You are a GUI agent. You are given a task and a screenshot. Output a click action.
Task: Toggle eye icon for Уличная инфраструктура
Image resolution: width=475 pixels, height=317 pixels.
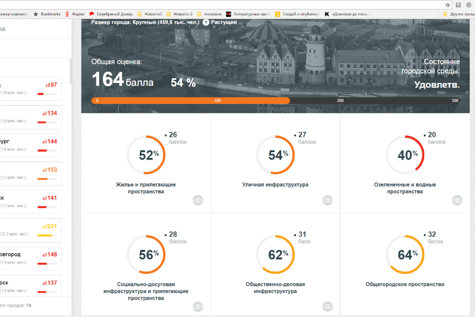(x=327, y=200)
